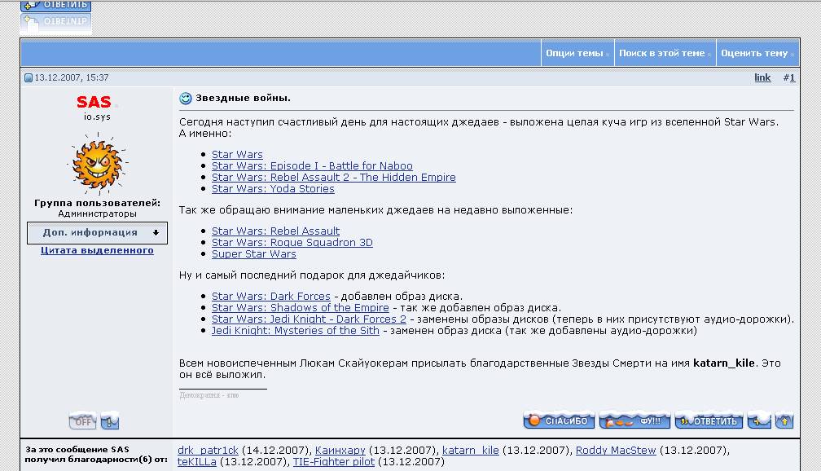Open TIE-Fighter pilot's profile link
The width and height of the screenshot is (821, 471).
334,462
